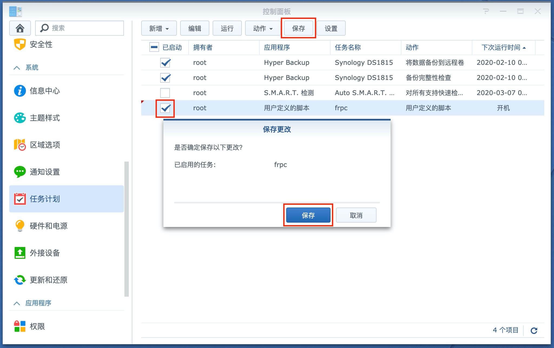
Task: Open Hardware and Power (硬件和电源) icon
Action: pyautogui.click(x=20, y=226)
